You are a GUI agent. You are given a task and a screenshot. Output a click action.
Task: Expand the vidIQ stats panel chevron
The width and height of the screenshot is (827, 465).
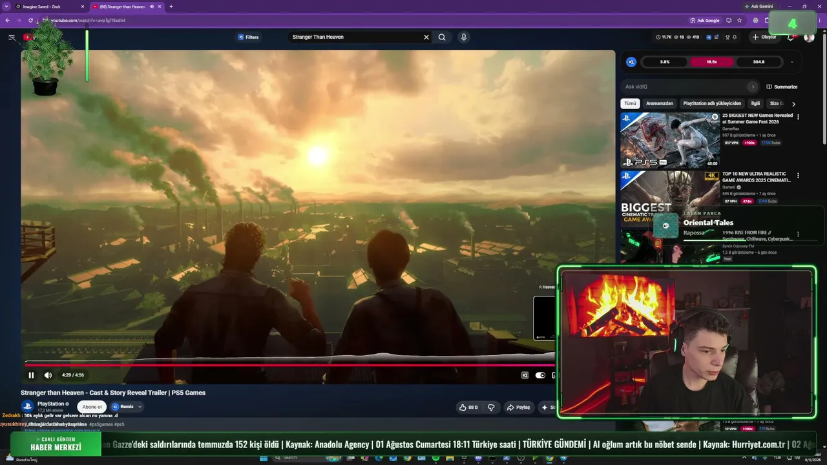(x=791, y=62)
